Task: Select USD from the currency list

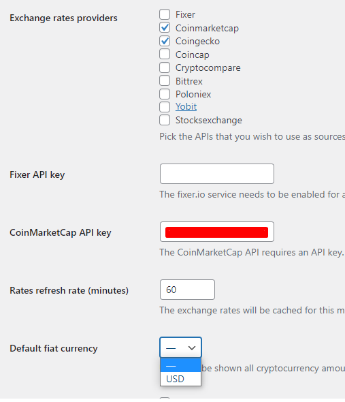Action: click(180, 379)
